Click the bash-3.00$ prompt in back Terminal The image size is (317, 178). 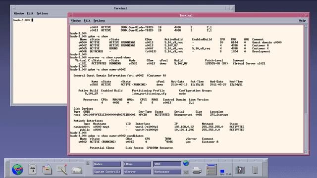click(21, 20)
